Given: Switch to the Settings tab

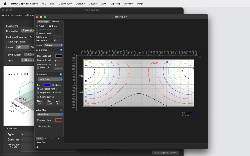Looking at the screenshot, I should coord(43,22).
